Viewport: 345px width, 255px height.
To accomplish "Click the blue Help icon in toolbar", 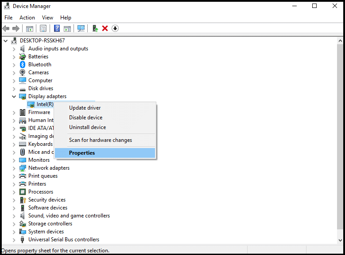I will click(57, 28).
